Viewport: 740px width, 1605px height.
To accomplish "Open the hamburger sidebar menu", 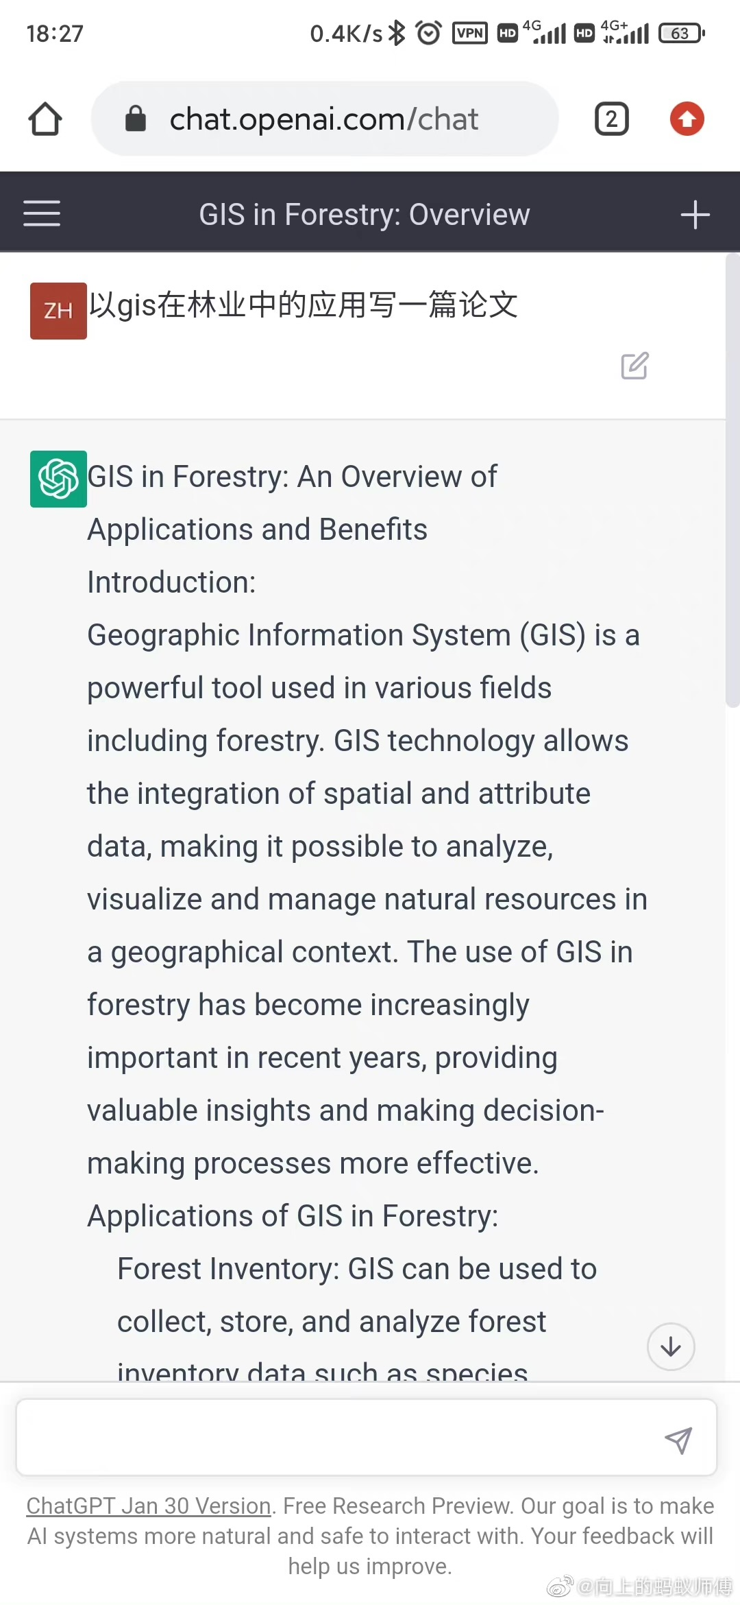I will (42, 213).
